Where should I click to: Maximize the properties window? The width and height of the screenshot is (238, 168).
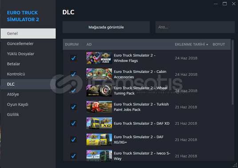click(x=225, y=4)
